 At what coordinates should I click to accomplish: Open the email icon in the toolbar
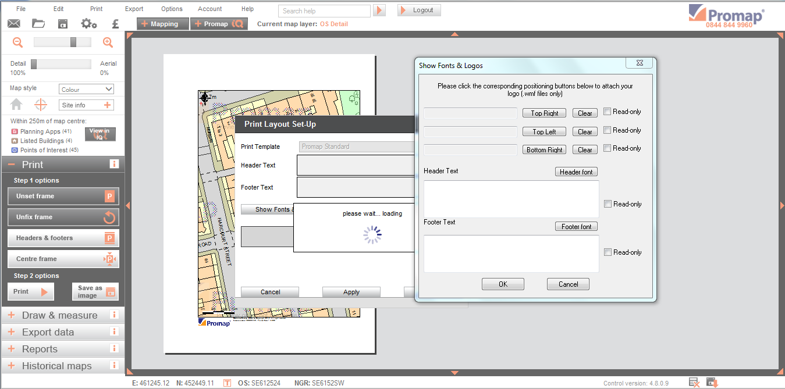pyautogui.click(x=14, y=24)
